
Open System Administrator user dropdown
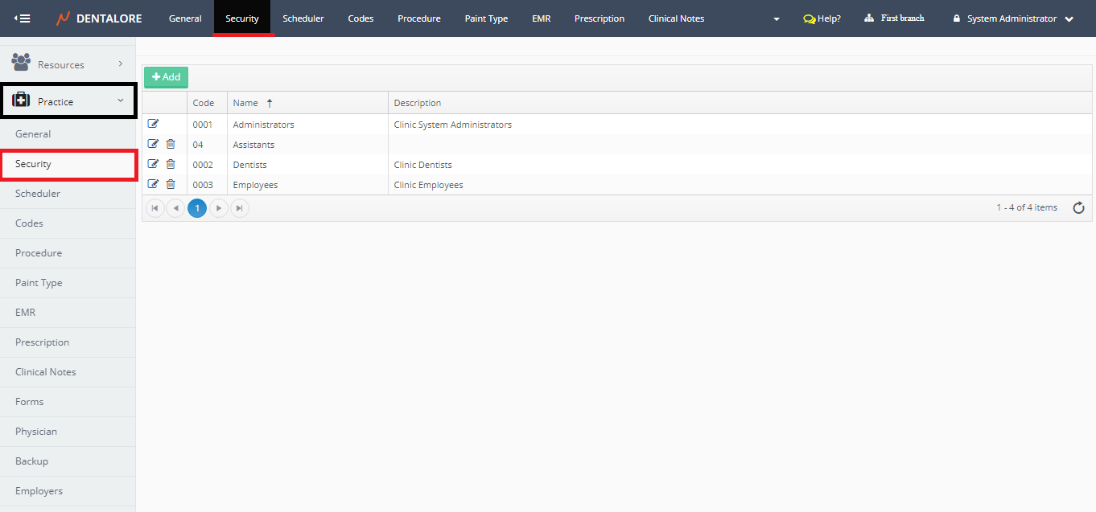tap(1012, 18)
